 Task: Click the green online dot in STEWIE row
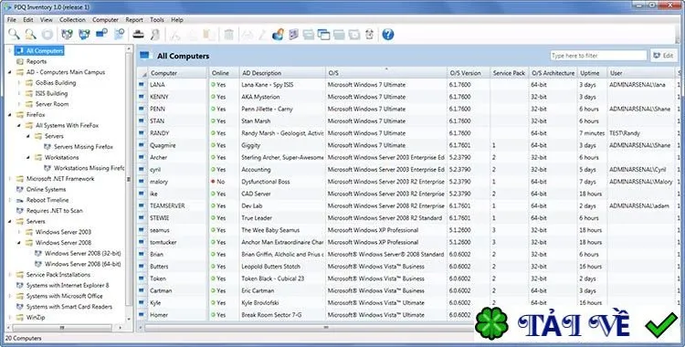pos(213,217)
